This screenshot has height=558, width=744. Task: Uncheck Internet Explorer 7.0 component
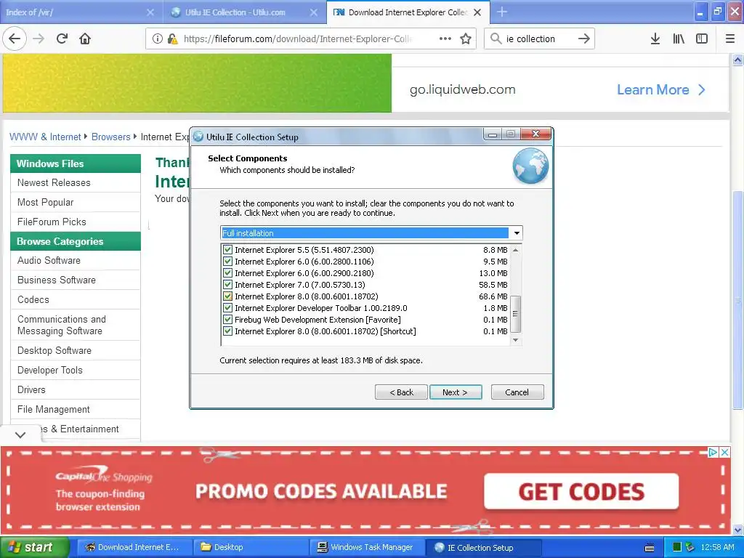click(x=227, y=285)
